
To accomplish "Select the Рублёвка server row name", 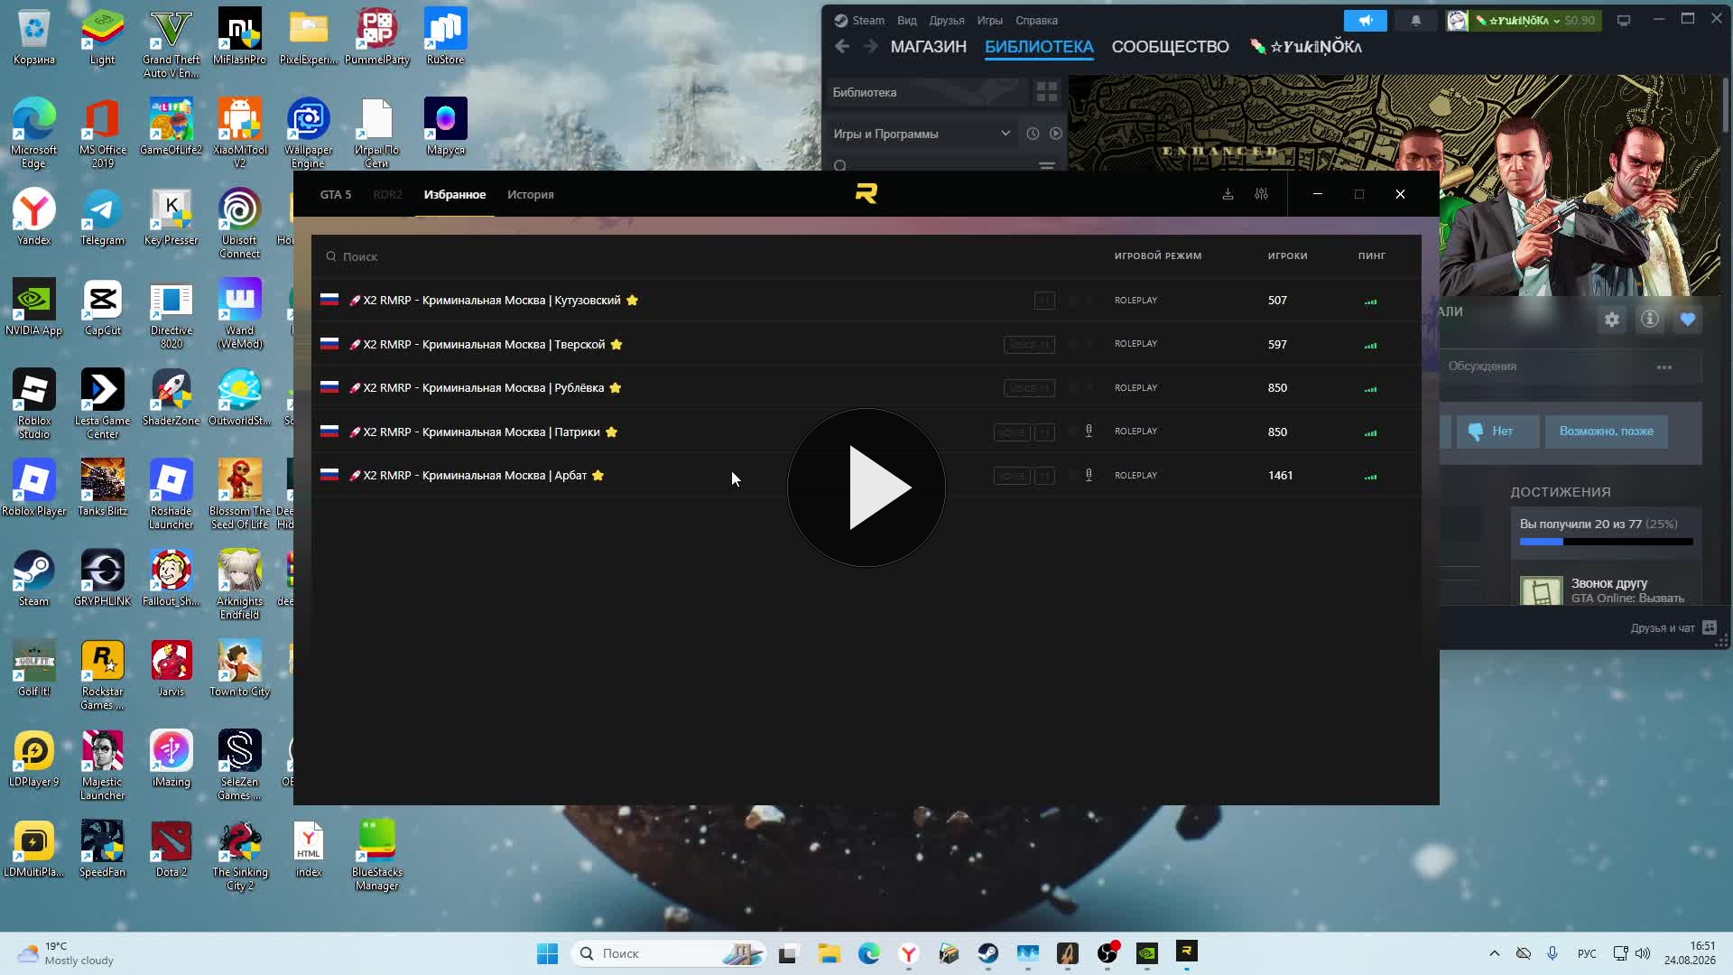I will [x=484, y=388].
